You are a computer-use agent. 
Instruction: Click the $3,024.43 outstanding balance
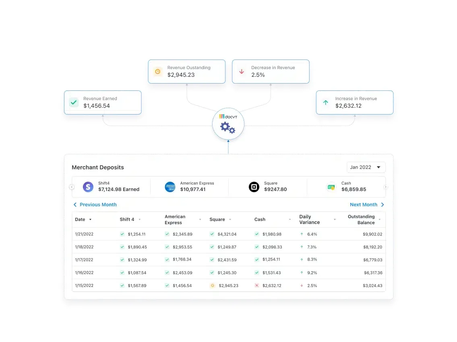pos(372,286)
